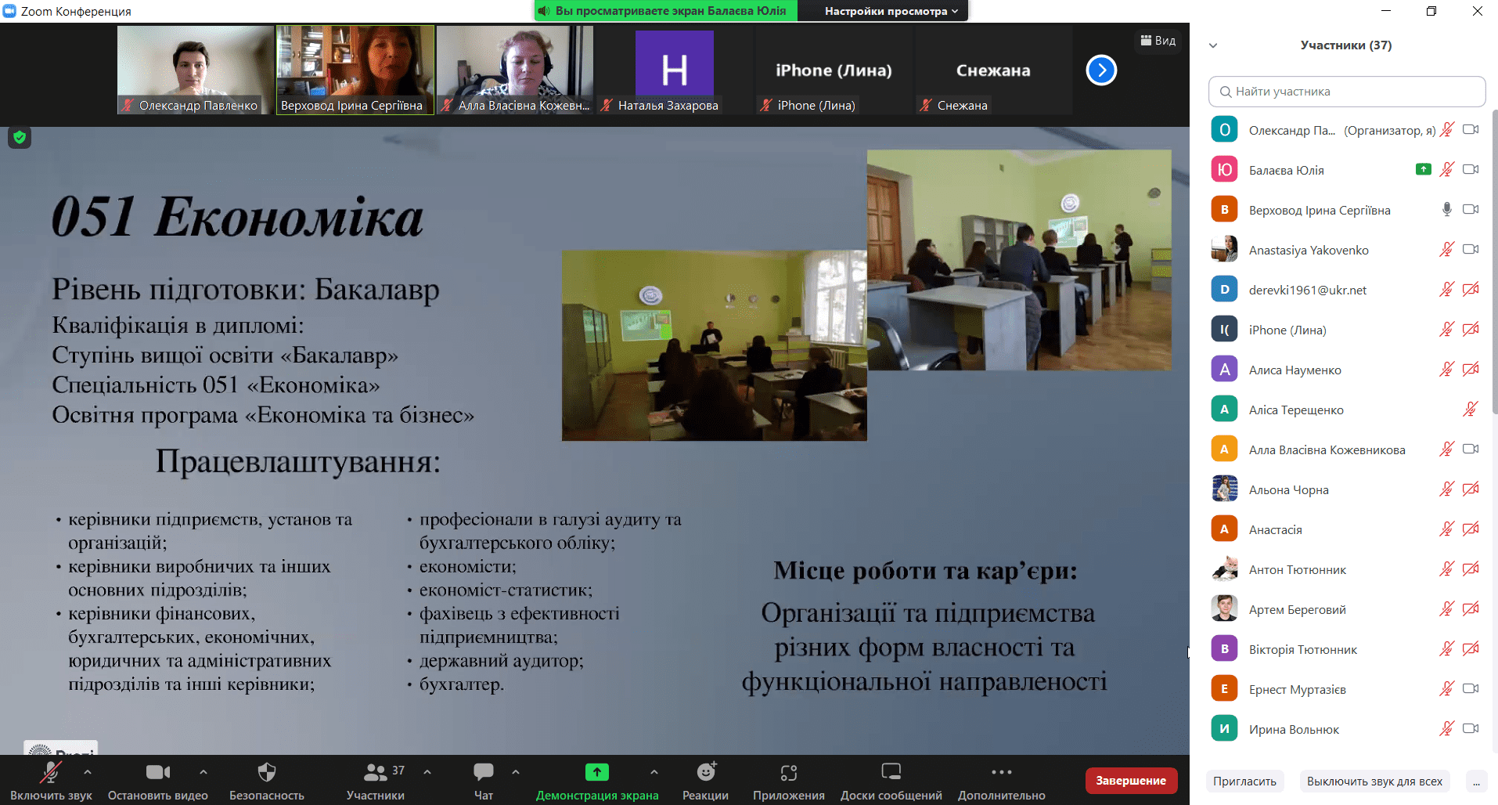Open the Apps (Приложения) icon
Viewport: 1498px width, 805px height.
pyautogui.click(x=788, y=773)
